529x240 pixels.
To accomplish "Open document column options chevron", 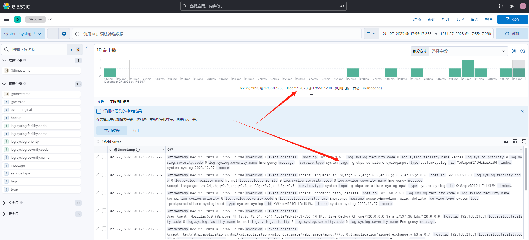I will (x=521, y=150).
